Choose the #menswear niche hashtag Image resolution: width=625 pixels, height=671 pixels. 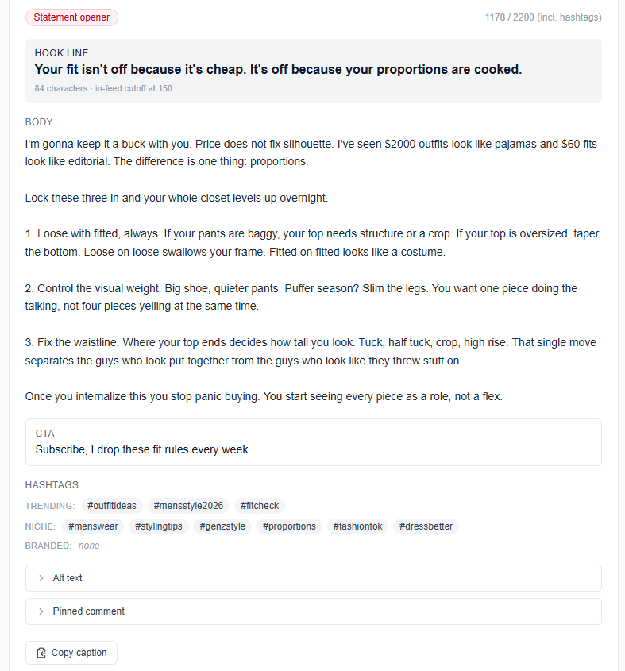coord(93,526)
